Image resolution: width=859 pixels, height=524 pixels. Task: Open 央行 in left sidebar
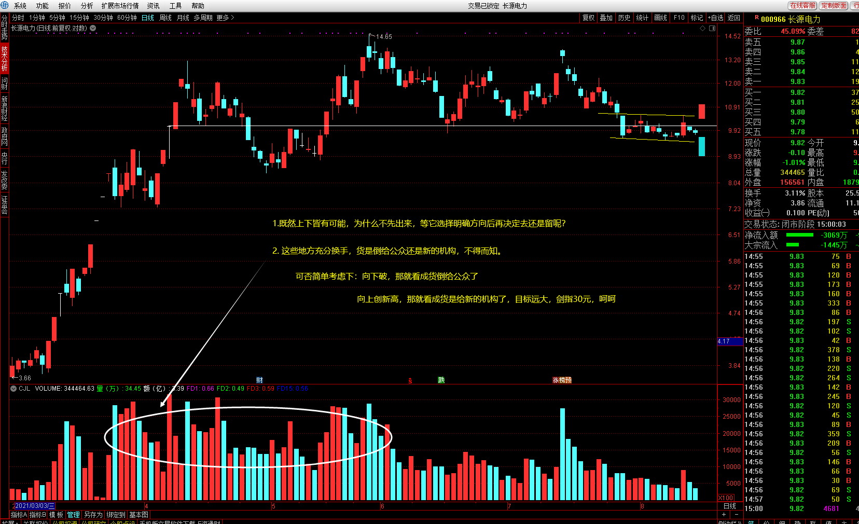click(x=4, y=158)
